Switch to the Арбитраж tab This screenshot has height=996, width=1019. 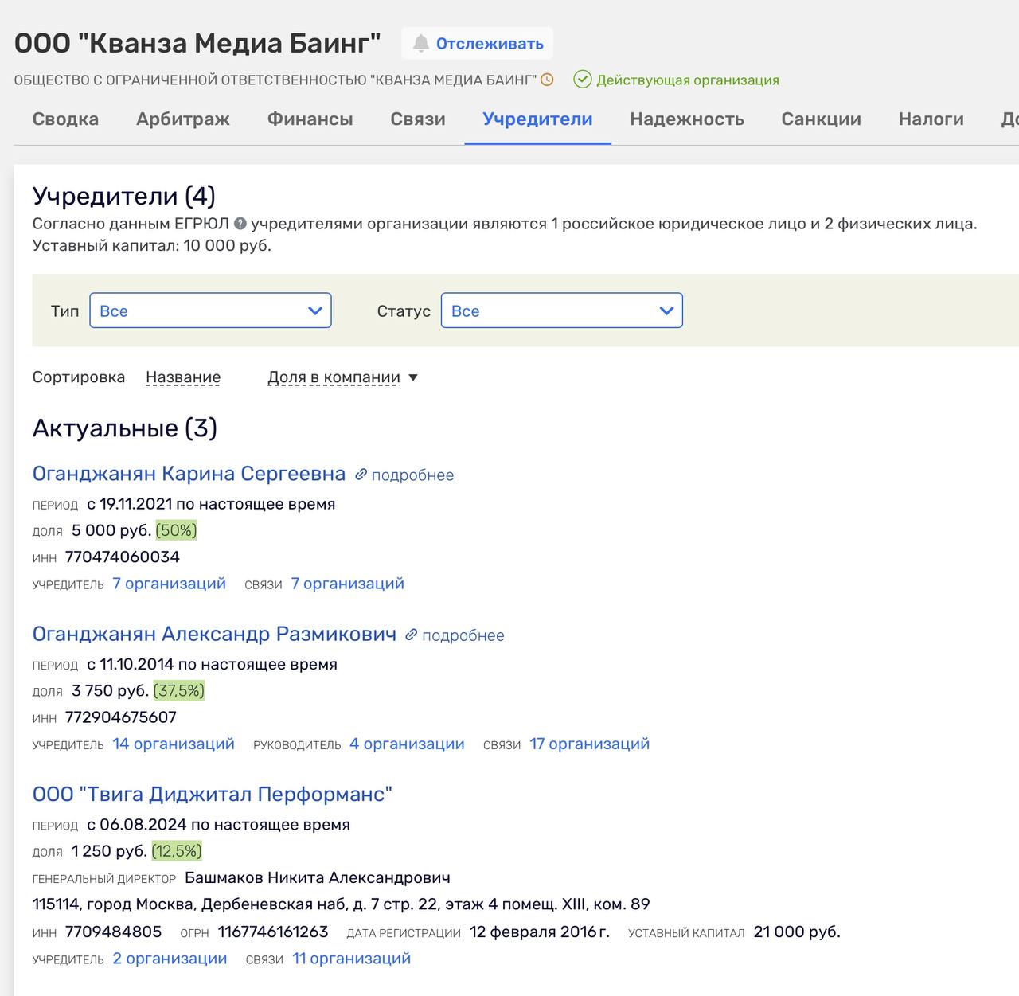[x=182, y=119]
